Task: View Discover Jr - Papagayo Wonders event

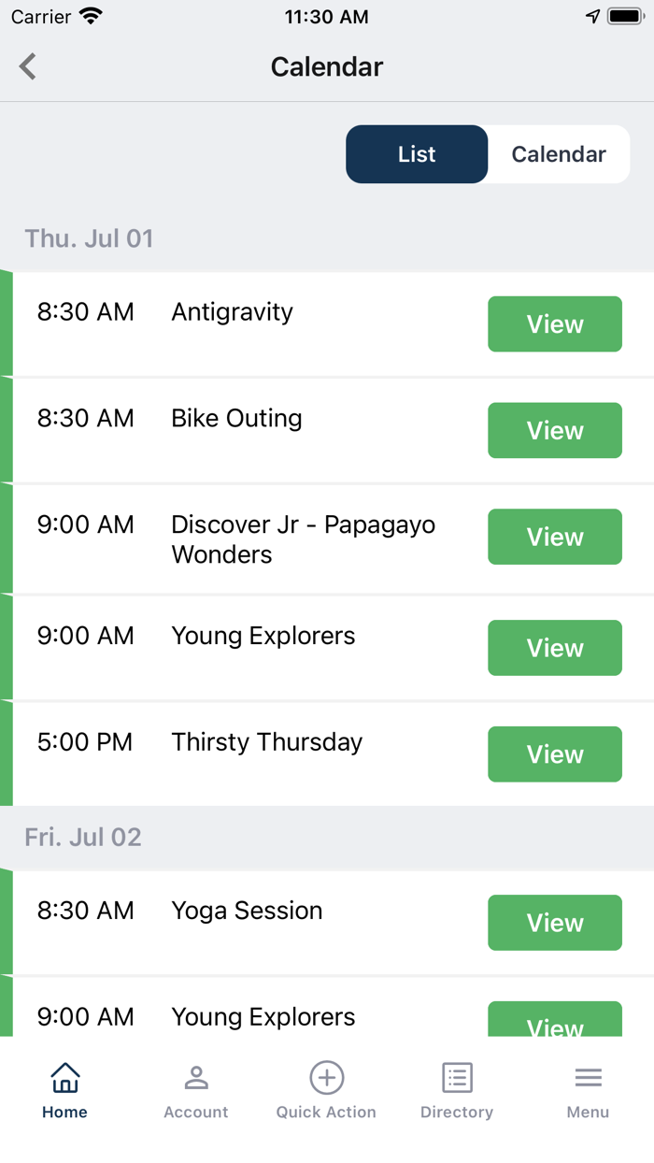Action: point(555,537)
